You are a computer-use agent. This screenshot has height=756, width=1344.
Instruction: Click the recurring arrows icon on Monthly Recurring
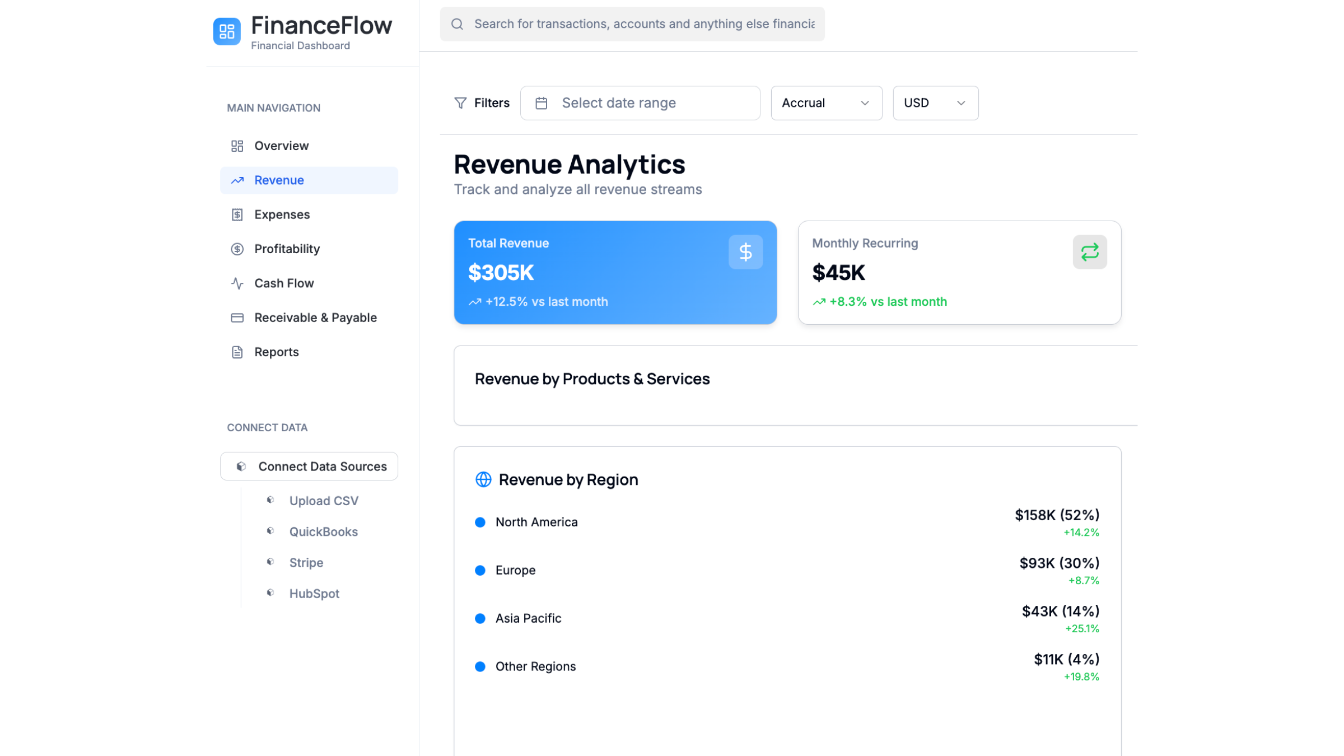(1089, 252)
